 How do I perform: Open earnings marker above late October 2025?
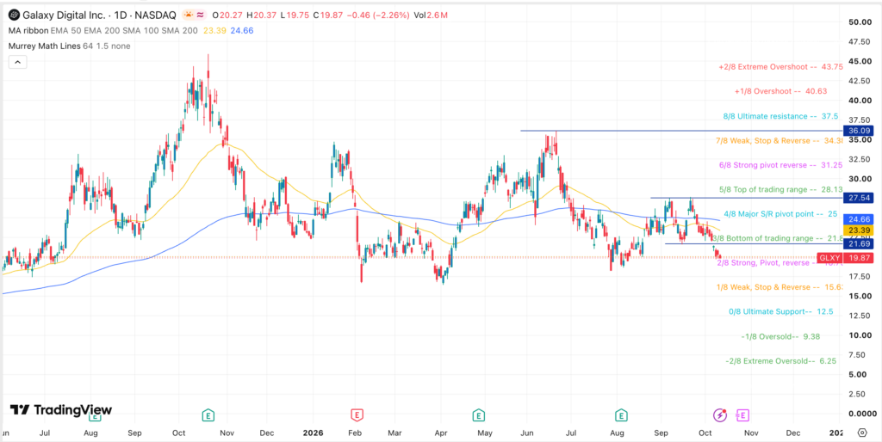coord(208,415)
